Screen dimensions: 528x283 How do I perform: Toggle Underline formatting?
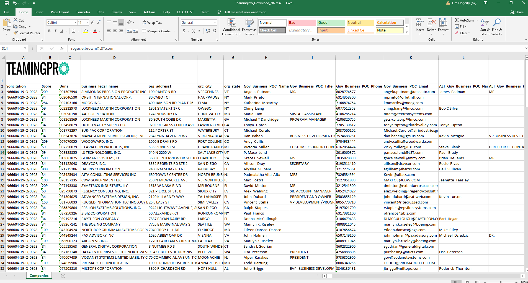pyautogui.click(x=61, y=31)
